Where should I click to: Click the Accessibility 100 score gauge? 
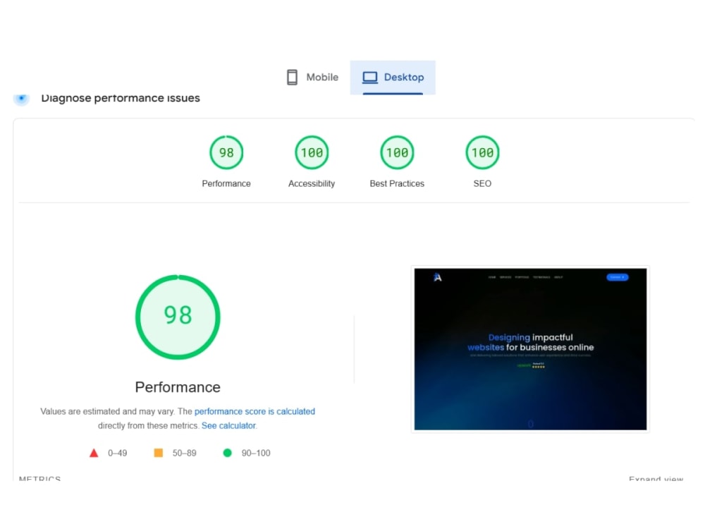point(312,152)
